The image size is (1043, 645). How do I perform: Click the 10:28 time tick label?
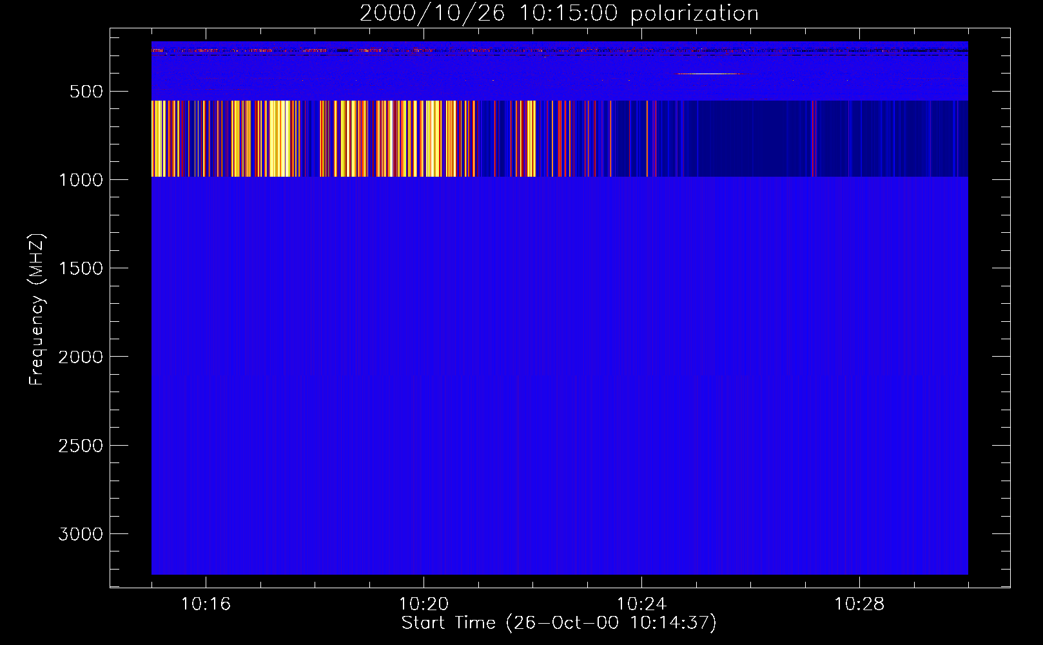coord(859,604)
